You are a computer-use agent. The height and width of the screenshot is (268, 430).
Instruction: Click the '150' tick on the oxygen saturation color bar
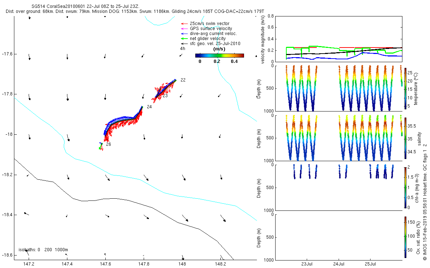click(411, 223)
